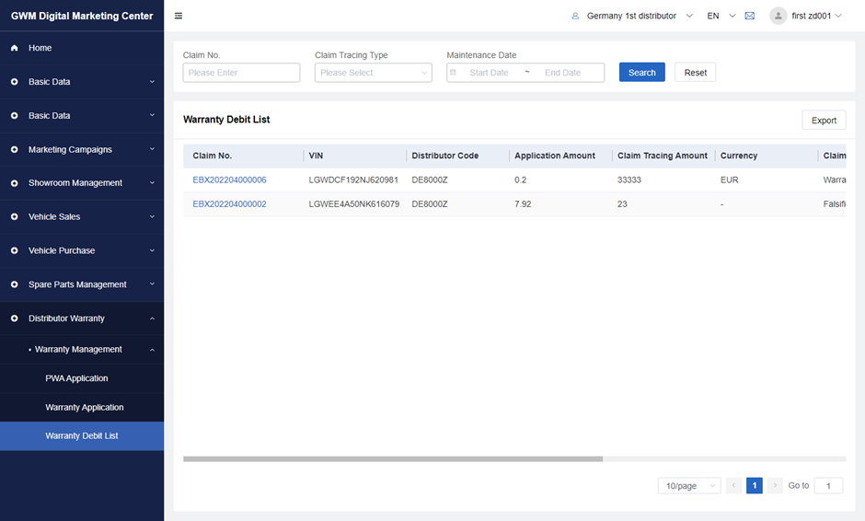Viewport: 865px width, 521px height.
Task: Expand the second Basic Data menu
Action: (82, 116)
